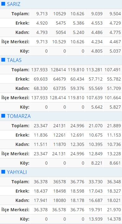Select the TALAS İlçe Merkezi row label
122x224 pixels.
point(16,98)
